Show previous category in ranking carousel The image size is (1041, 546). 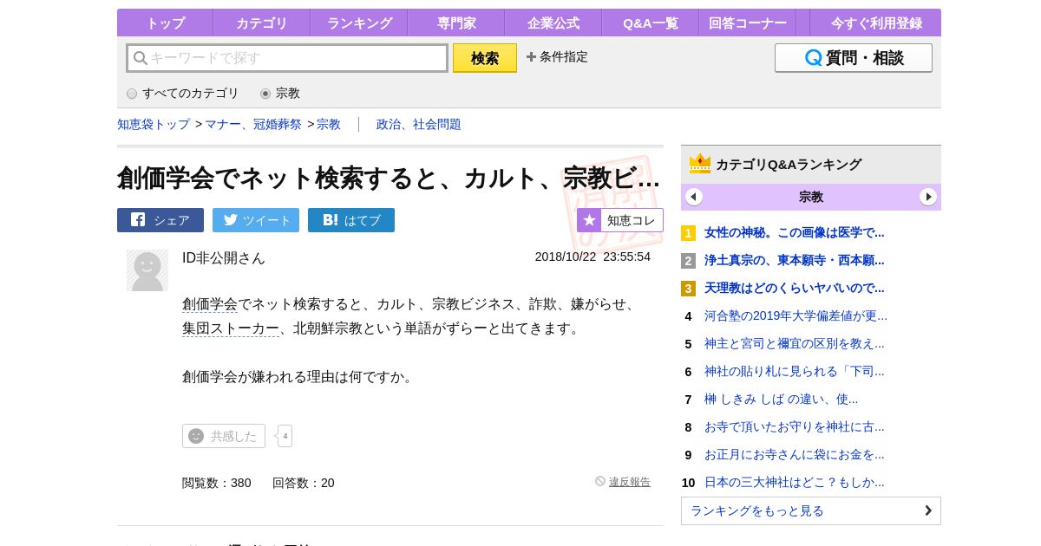click(x=694, y=197)
